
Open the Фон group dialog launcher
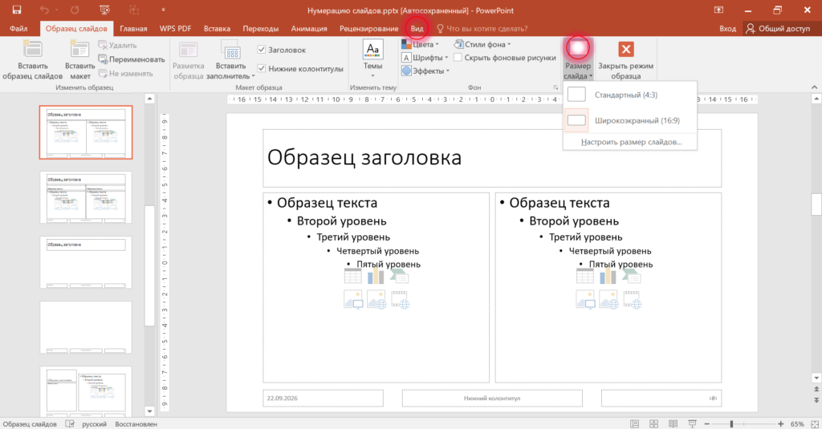555,87
